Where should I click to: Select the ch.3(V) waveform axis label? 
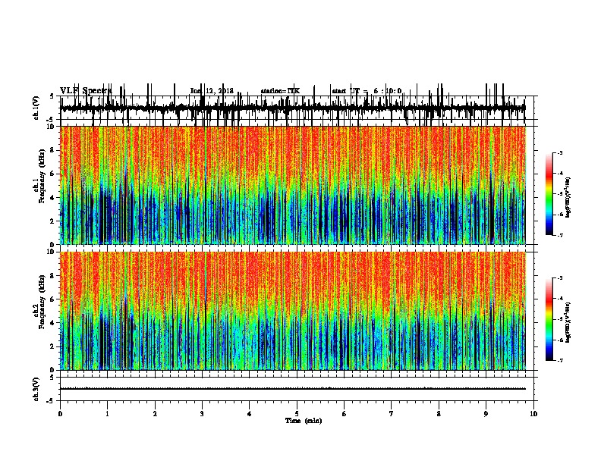[x=36, y=389]
